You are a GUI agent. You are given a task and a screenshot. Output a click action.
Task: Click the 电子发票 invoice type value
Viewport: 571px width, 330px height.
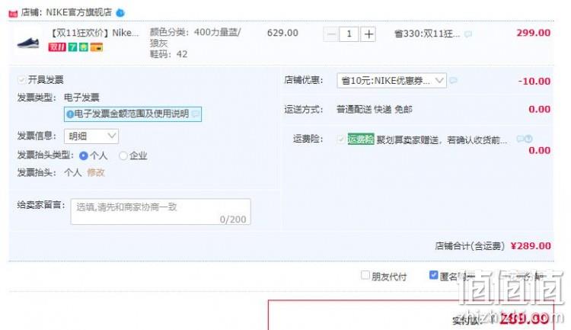tap(81, 98)
